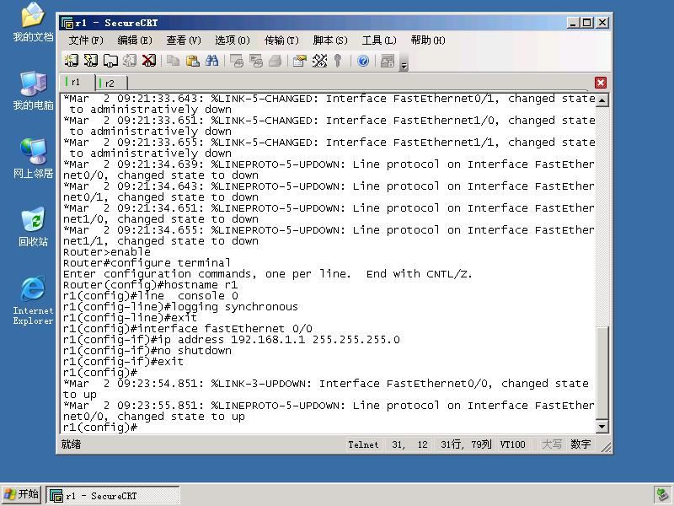Image resolution: width=674 pixels, height=506 pixels.
Task: Click the last 'r1(config)#' prompt line
Action: 99,427
